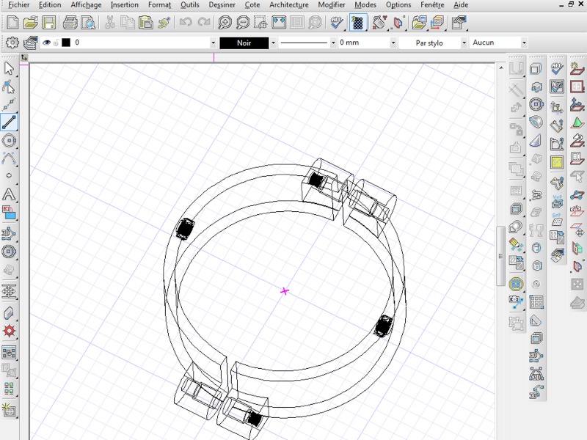This screenshot has height=440, width=587.
Task: Select the Circle drawing tool
Action: (10, 140)
